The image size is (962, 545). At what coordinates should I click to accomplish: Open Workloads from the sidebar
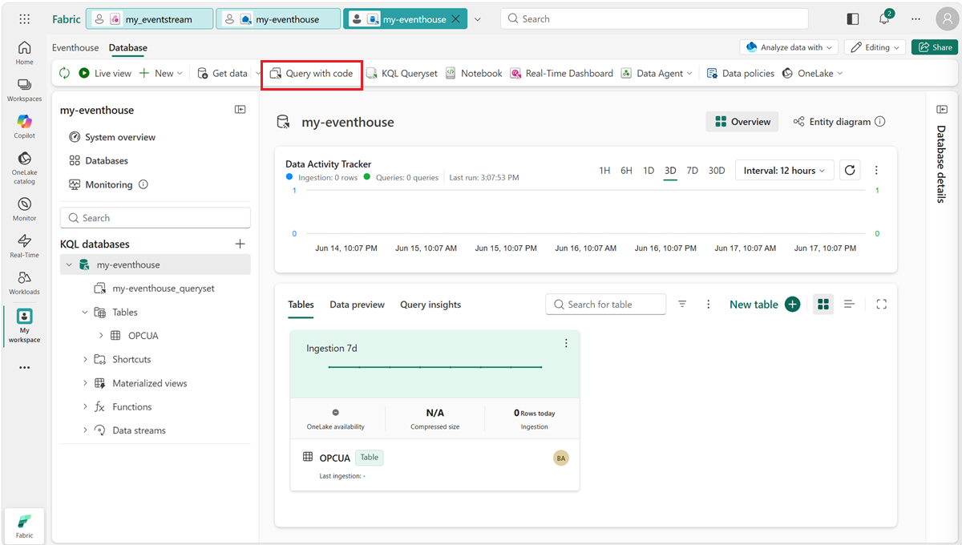click(24, 283)
